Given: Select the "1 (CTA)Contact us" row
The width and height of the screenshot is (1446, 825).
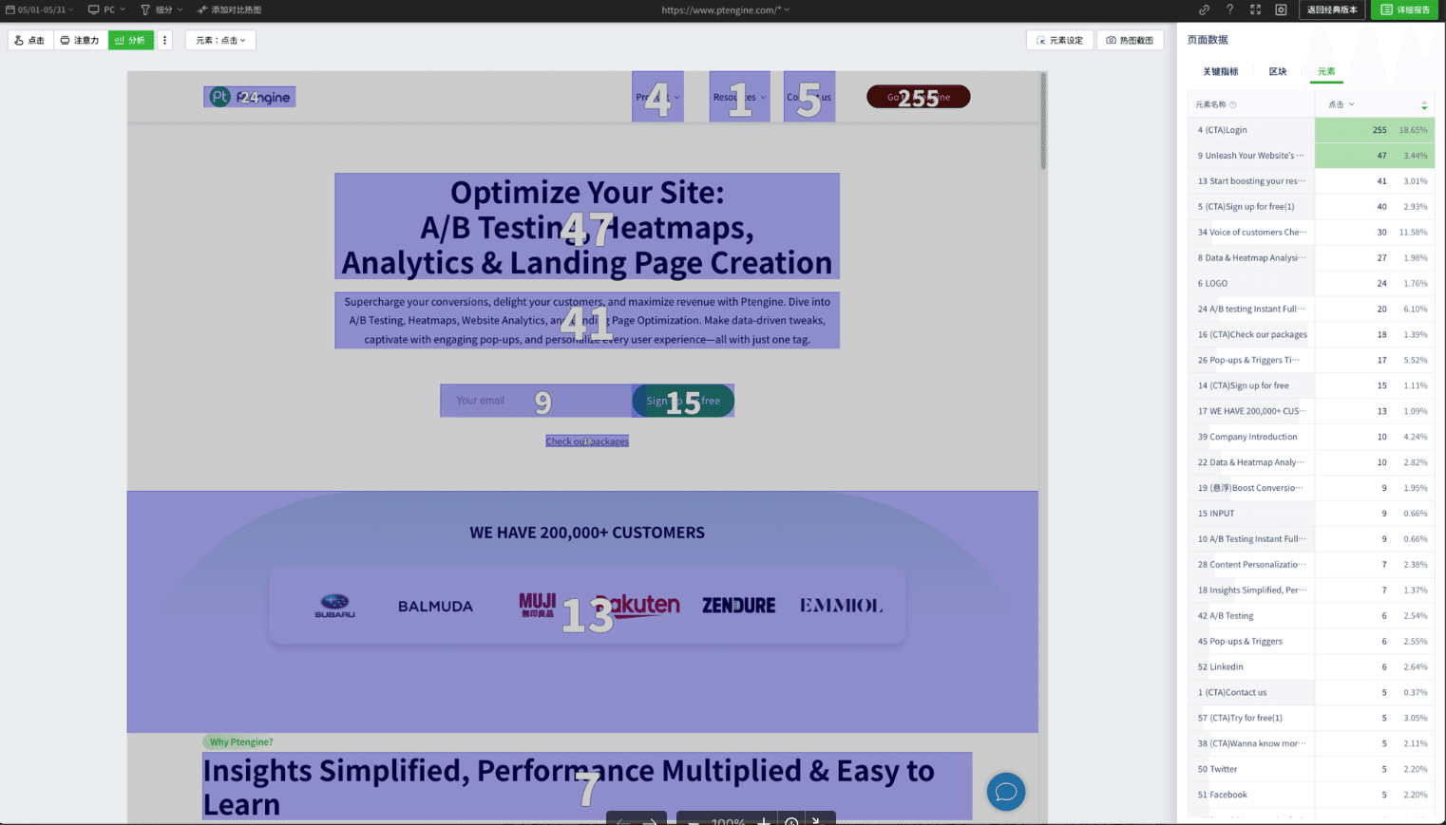Looking at the screenshot, I should click(1311, 693).
